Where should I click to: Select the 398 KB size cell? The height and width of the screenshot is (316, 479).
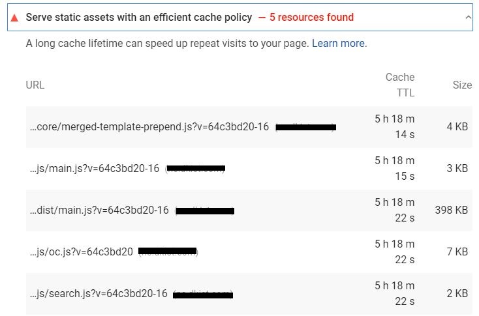click(452, 210)
